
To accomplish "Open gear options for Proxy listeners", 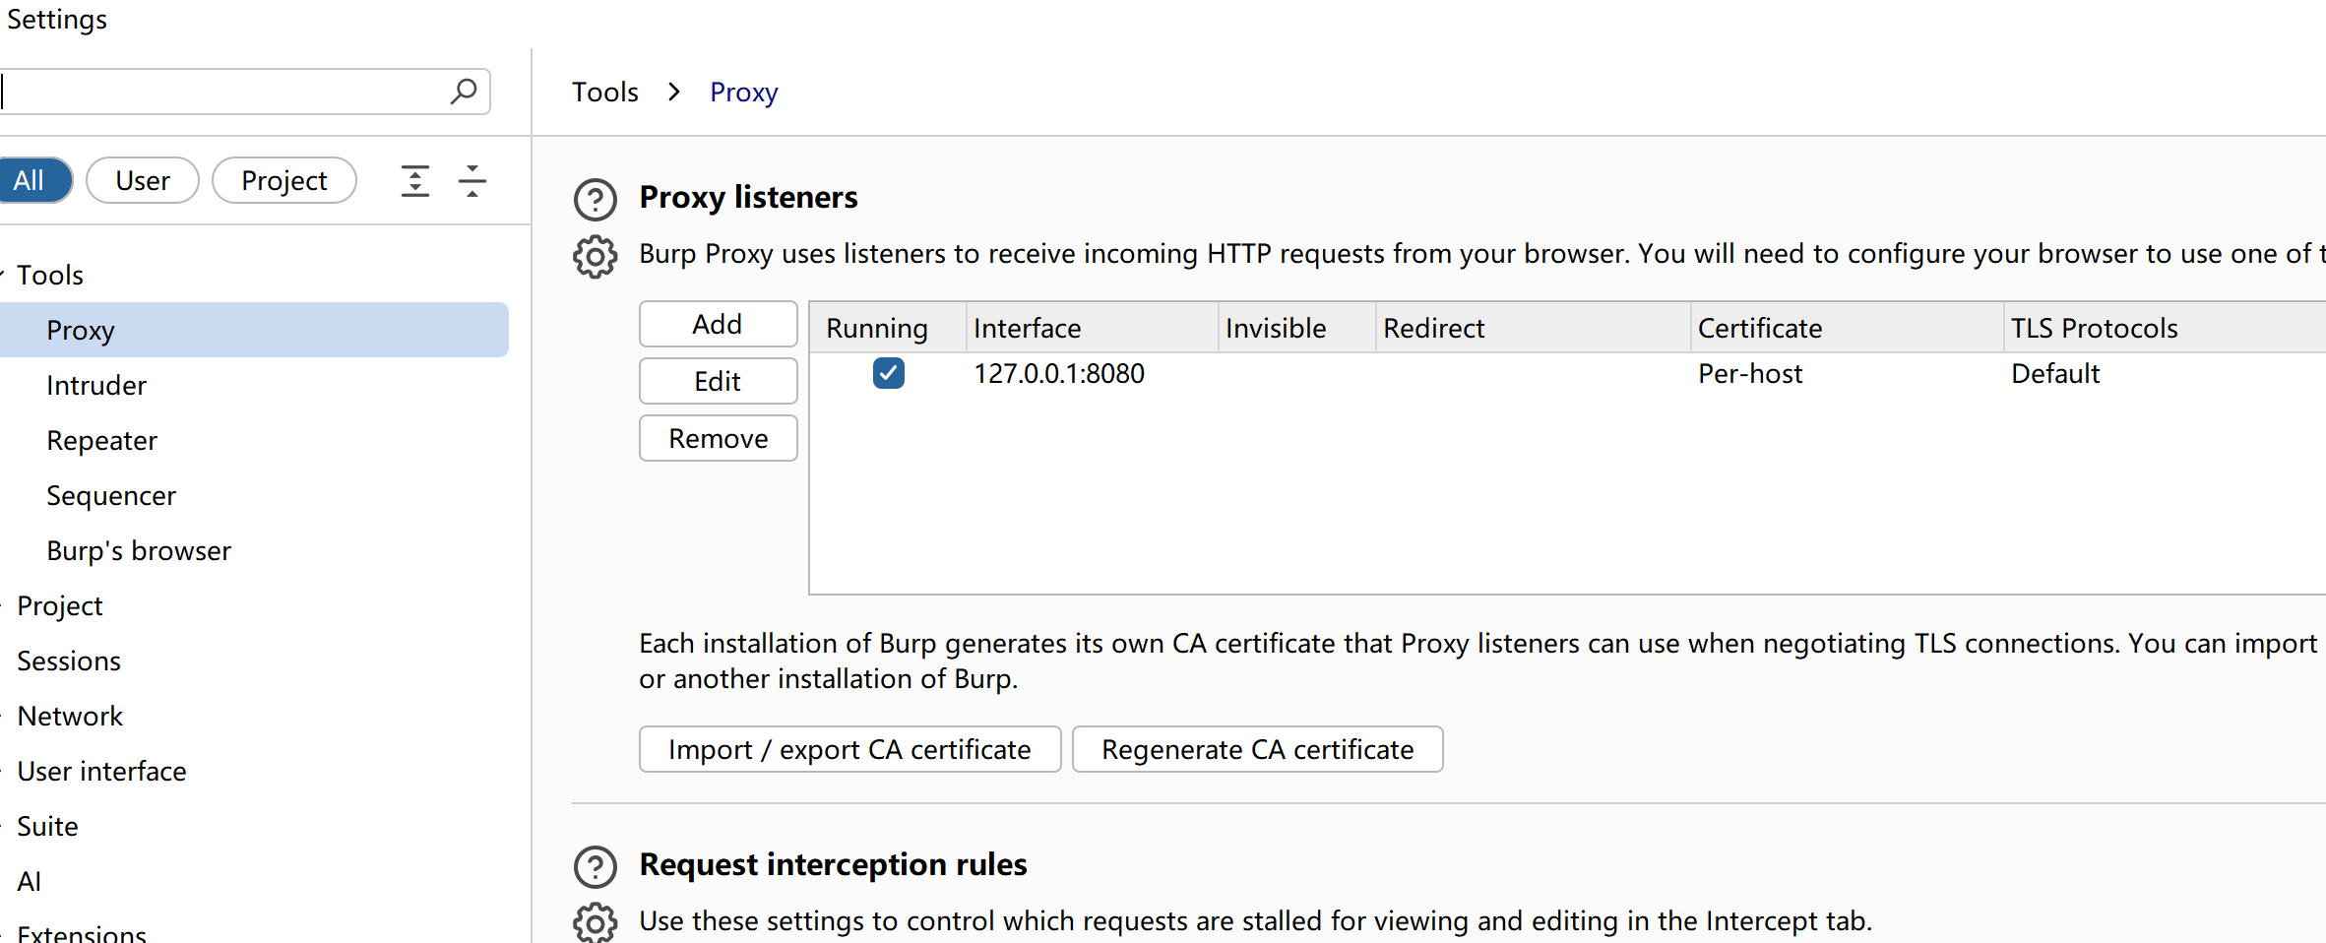I will (x=595, y=257).
